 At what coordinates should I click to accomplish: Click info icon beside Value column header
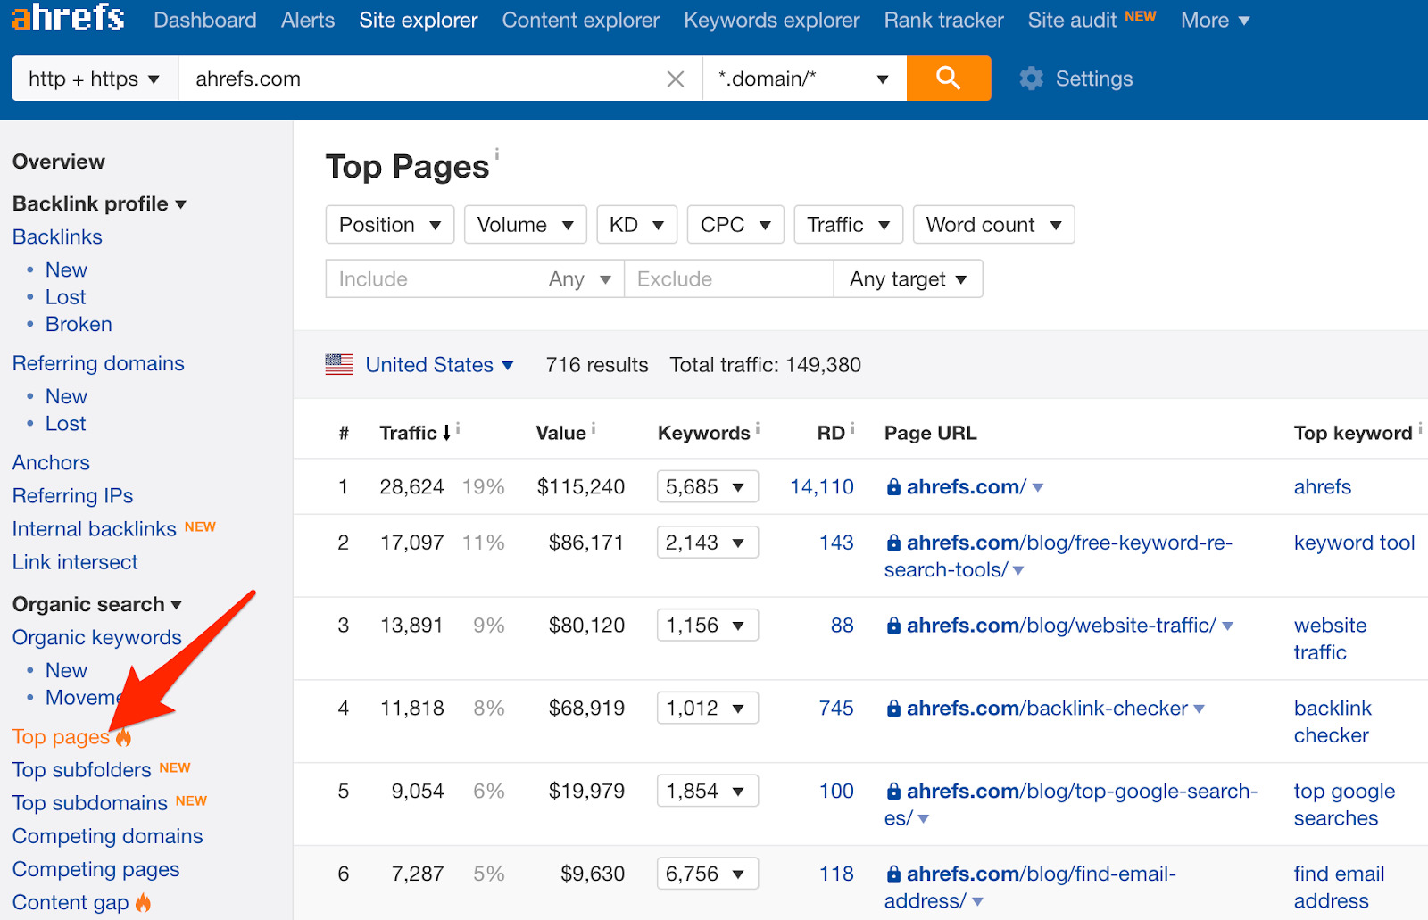coord(594,428)
